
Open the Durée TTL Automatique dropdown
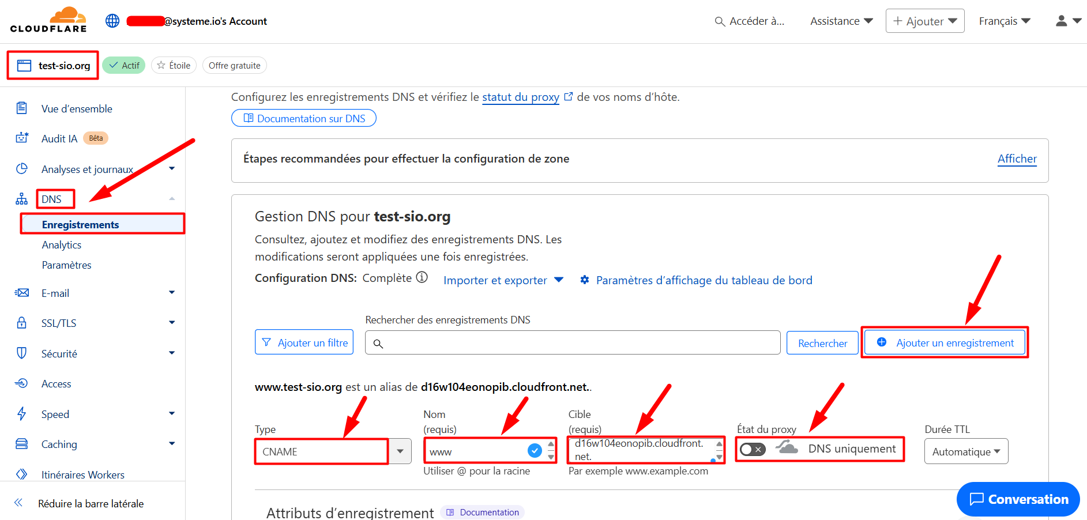click(x=966, y=451)
